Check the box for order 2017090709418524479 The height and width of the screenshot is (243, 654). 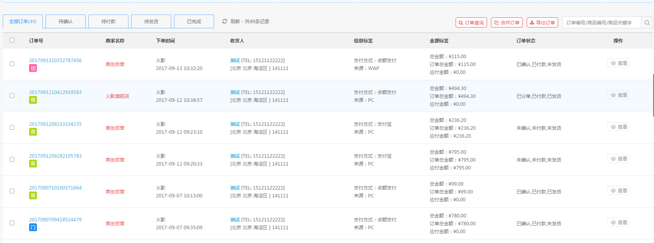[x=12, y=223]
